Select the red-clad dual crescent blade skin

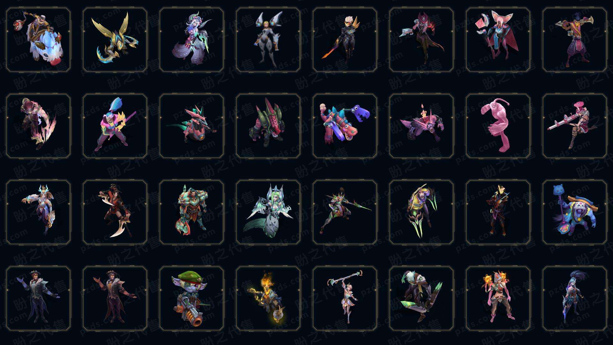[115, 212]
